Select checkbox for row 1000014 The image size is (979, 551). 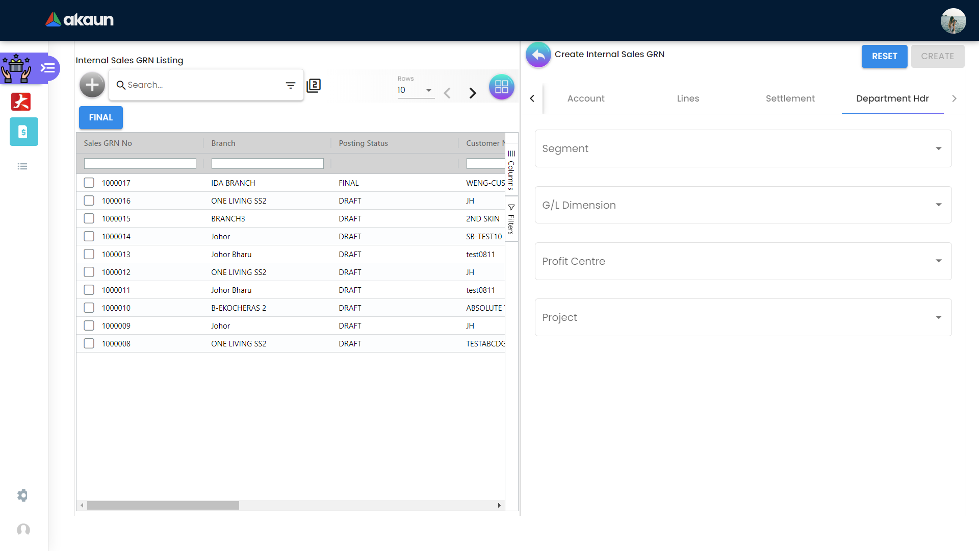(x=89, y=236)
